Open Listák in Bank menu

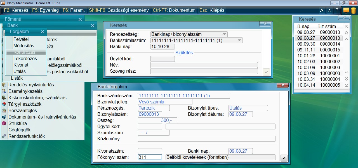[17, 78]
